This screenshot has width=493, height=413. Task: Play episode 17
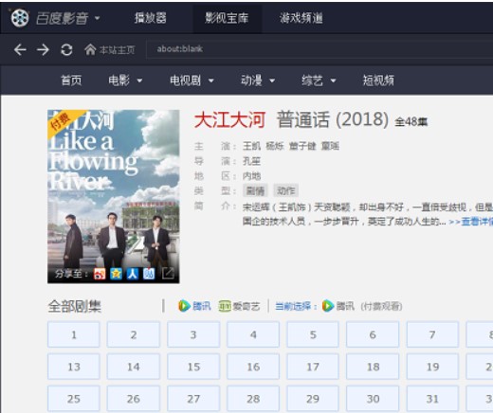coord(313,367)
